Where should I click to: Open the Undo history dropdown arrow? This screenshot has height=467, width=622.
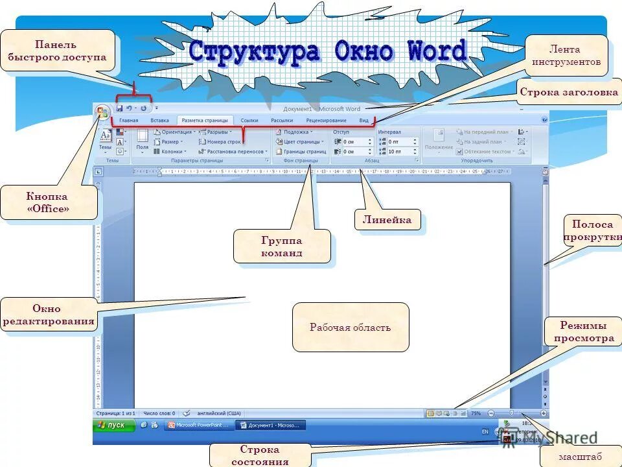coord(135,108)
